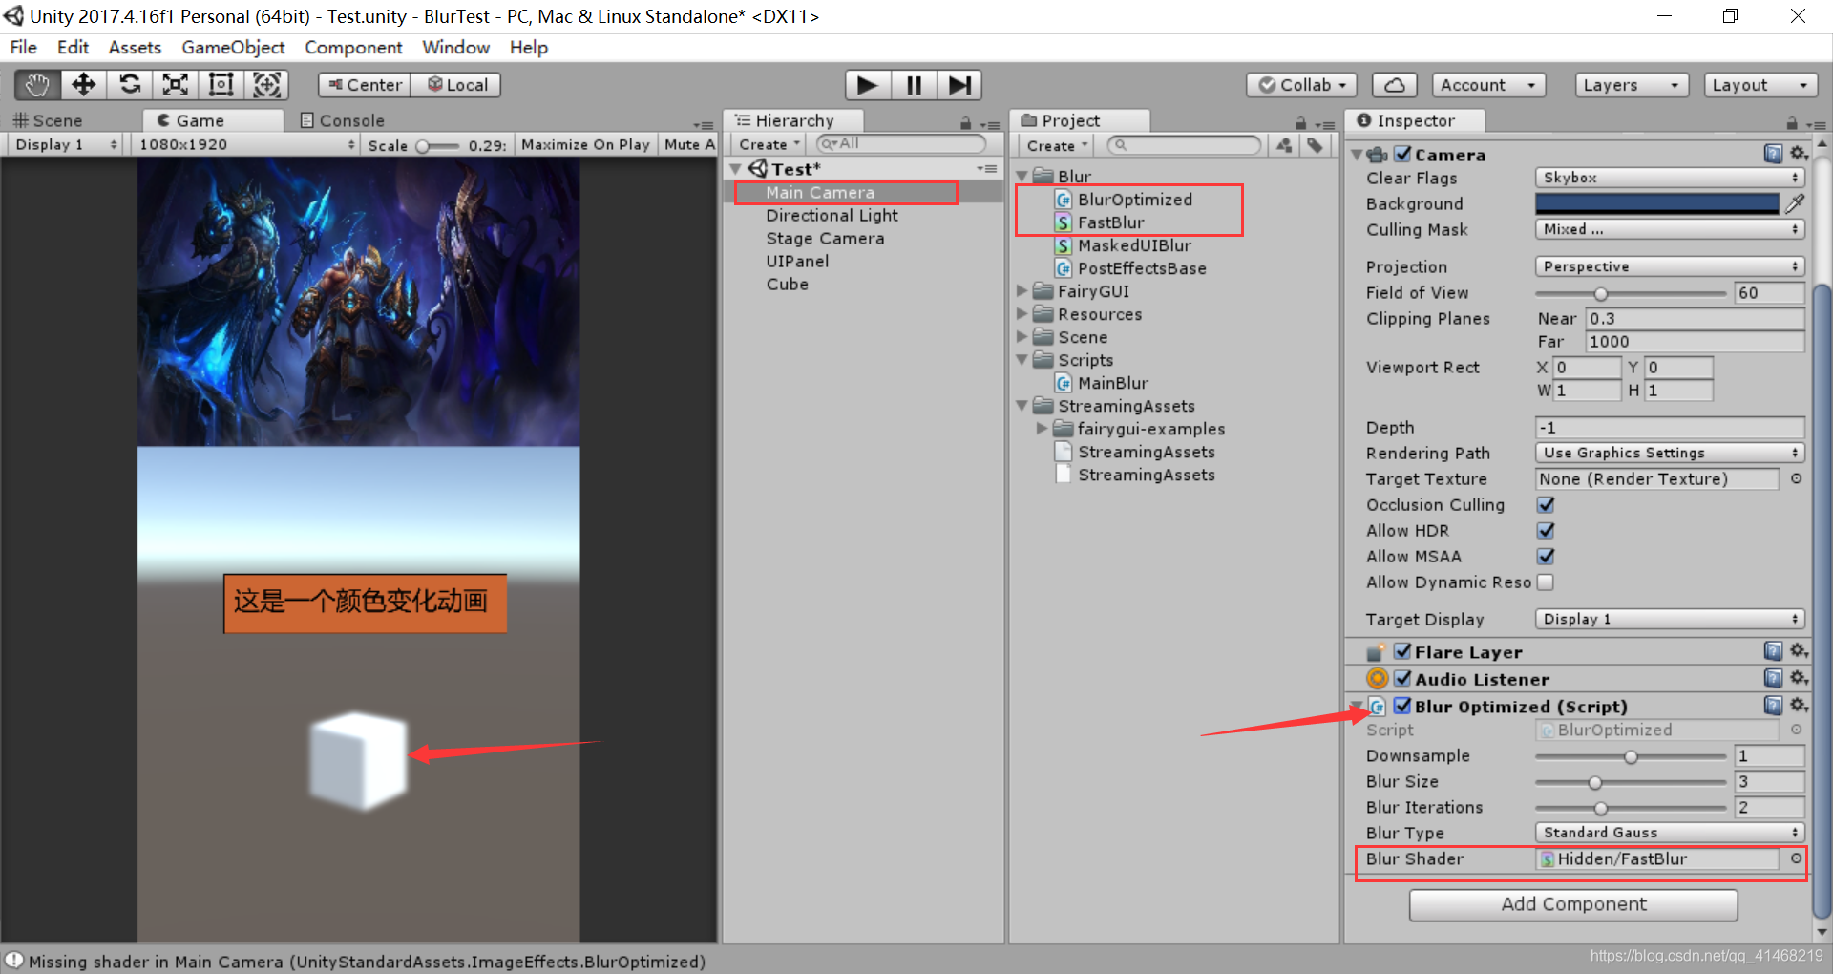This screenshot has height=974, width=1833.
Task: Open Clear Flags Skybox dropdown
Action: pos(1670,178)
